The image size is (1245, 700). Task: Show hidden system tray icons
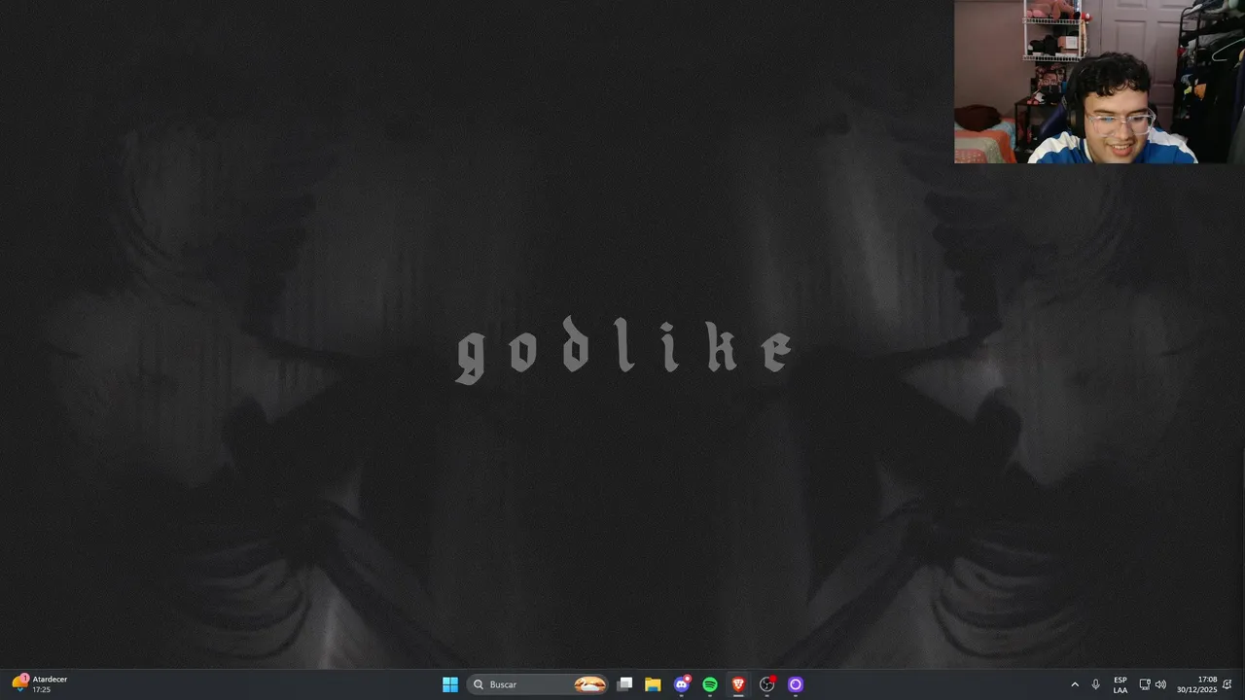1075,684
